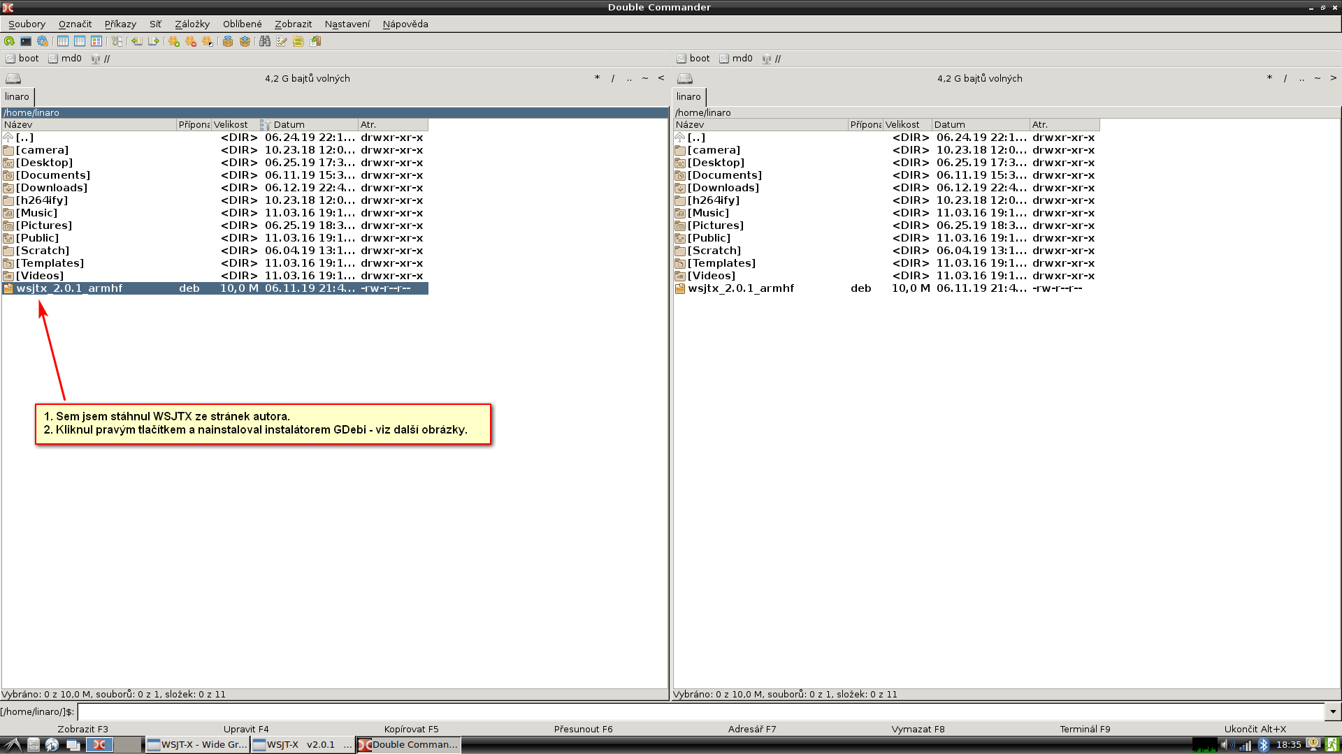This screenshot has width=1342, height=754.
Task: Open the terminal toolbar icon
Action: coord(26,41)
